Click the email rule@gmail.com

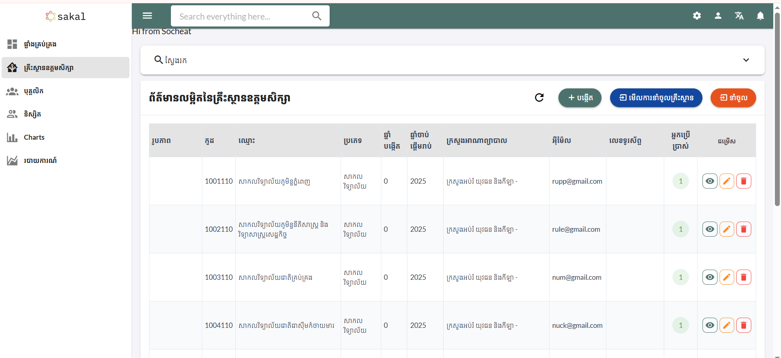click(x=576, y=229)
